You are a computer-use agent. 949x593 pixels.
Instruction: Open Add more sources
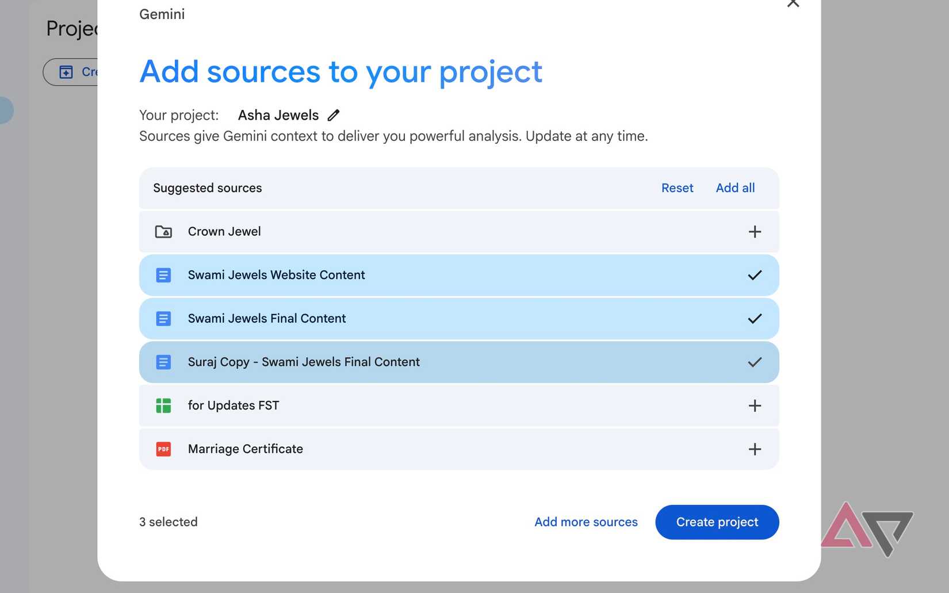tap(586, 522)
